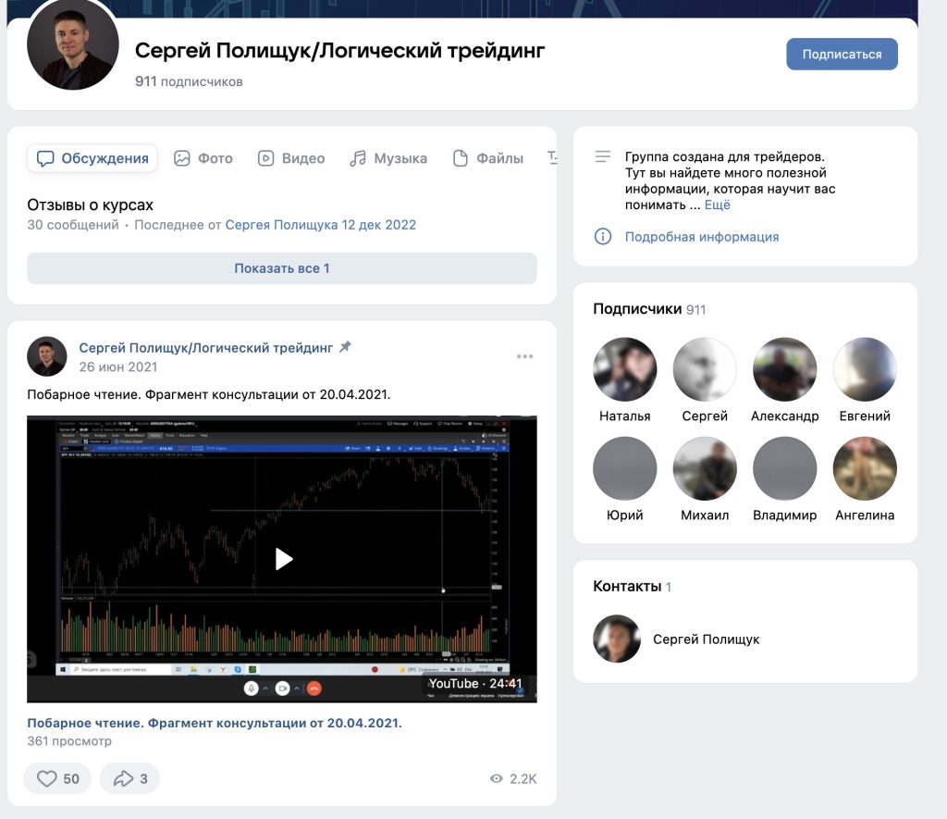Image resolution: width=947 pixels, height=819 pixels.
Task: Like the post with heart button
Action: [57, 778]
